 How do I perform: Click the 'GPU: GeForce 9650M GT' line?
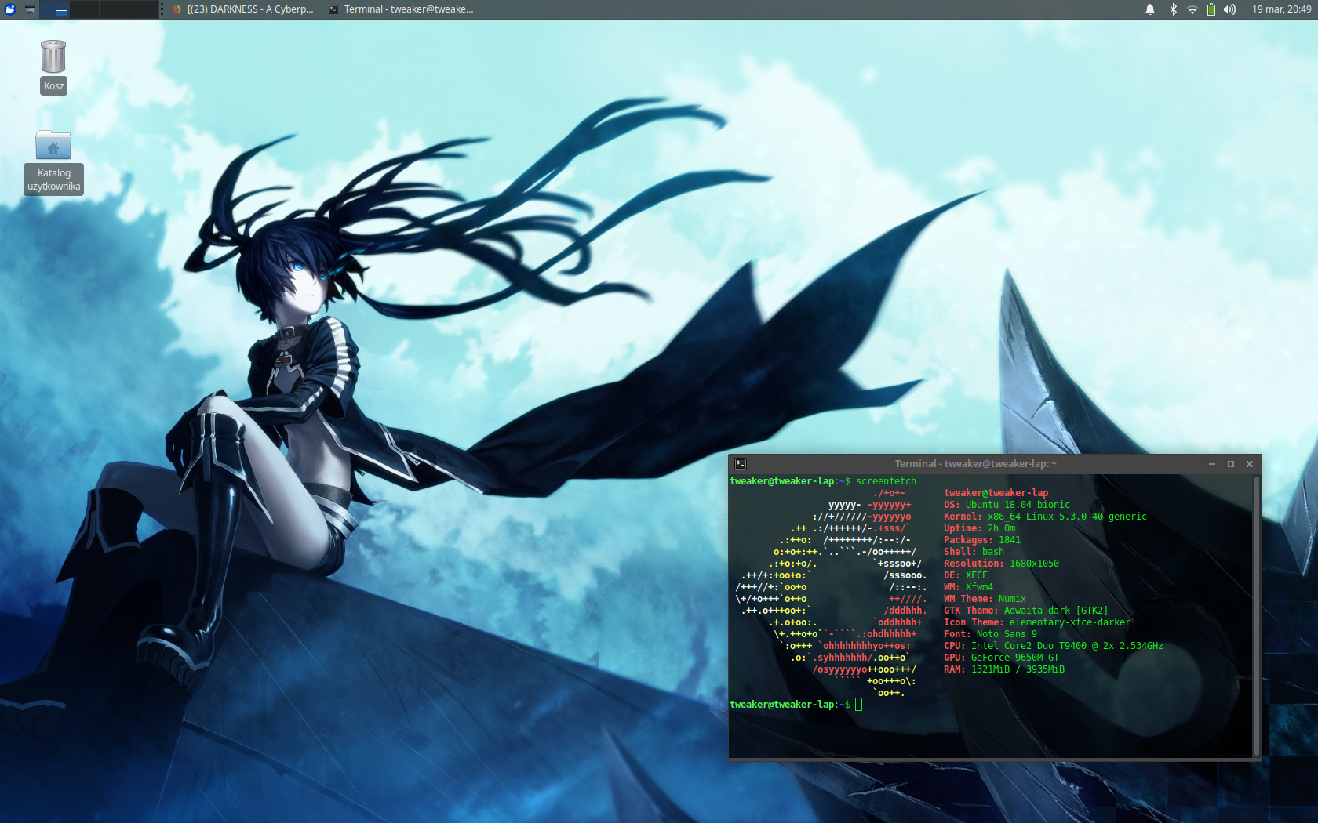(x=1001, y=658)
